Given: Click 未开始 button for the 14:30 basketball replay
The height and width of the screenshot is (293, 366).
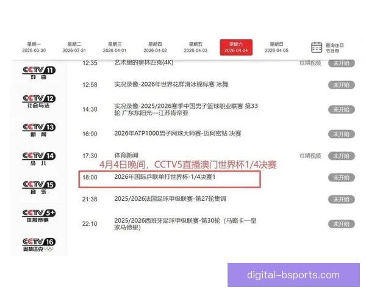Looking at the screenshot, I should [342, 110].
